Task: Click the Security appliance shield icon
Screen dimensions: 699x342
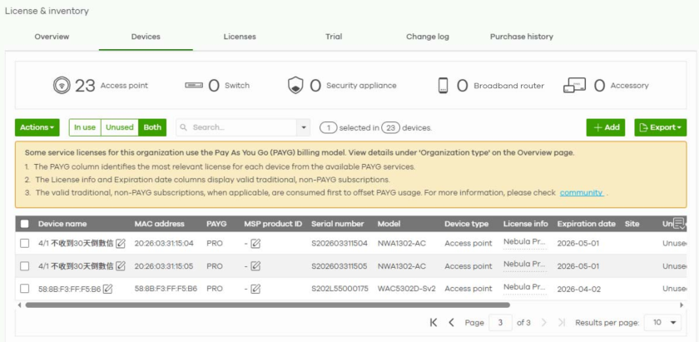Action: pos(295,86)
